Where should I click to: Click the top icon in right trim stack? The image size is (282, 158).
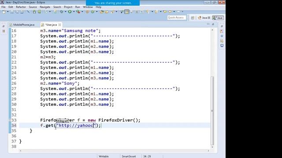222,26
